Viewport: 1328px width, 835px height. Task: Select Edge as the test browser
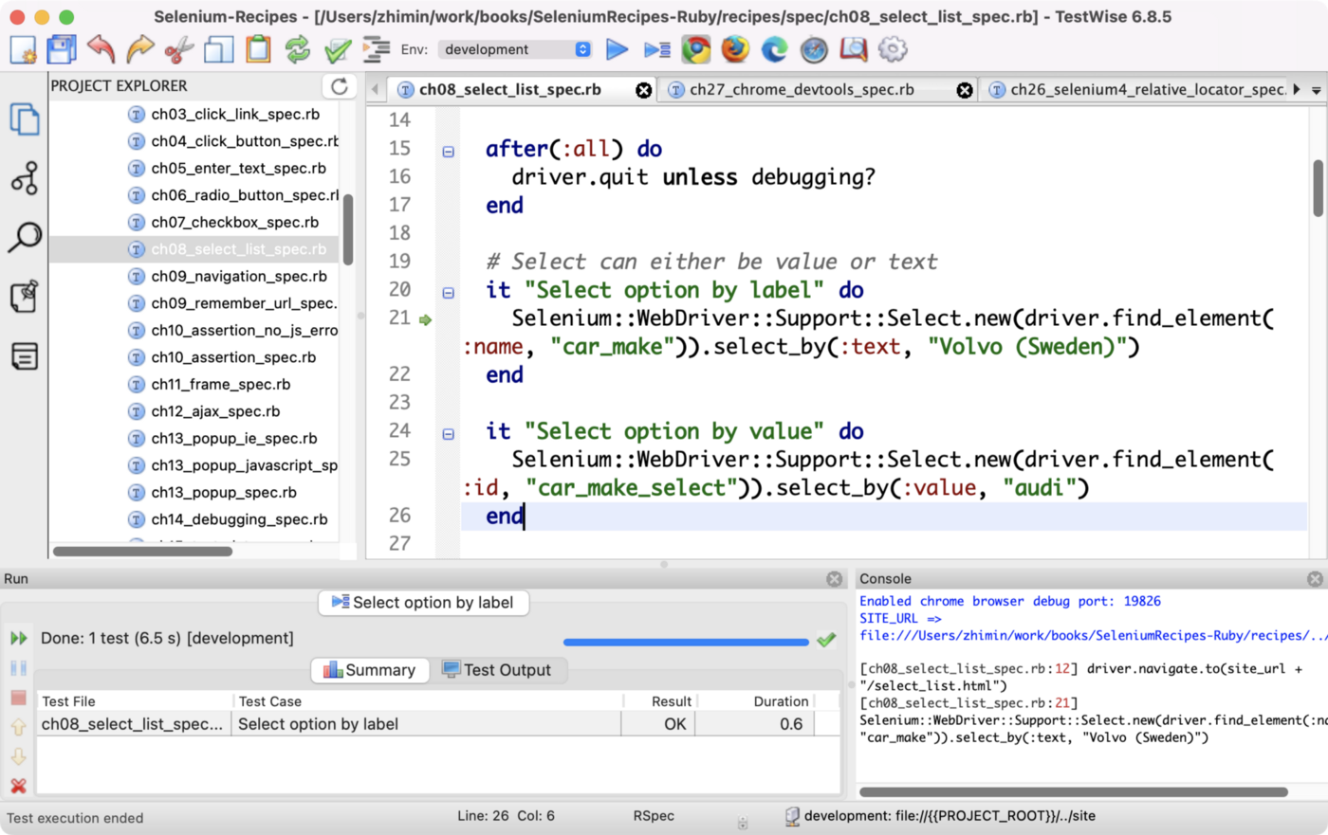[x=775, y=49]
